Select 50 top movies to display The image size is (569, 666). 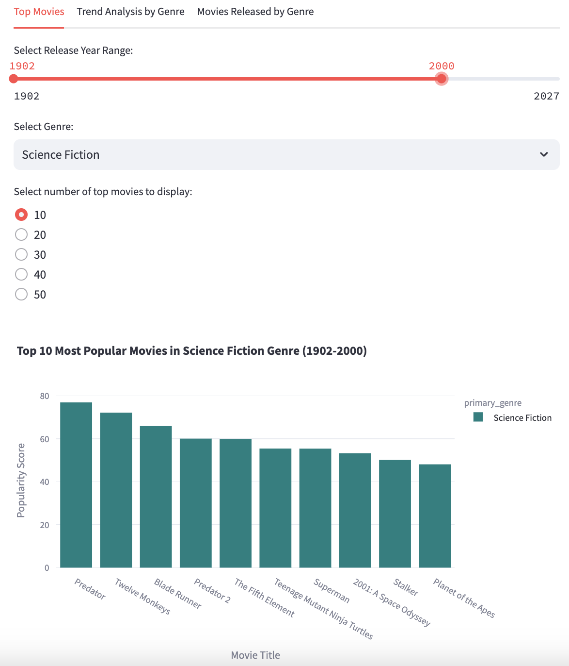21,294
